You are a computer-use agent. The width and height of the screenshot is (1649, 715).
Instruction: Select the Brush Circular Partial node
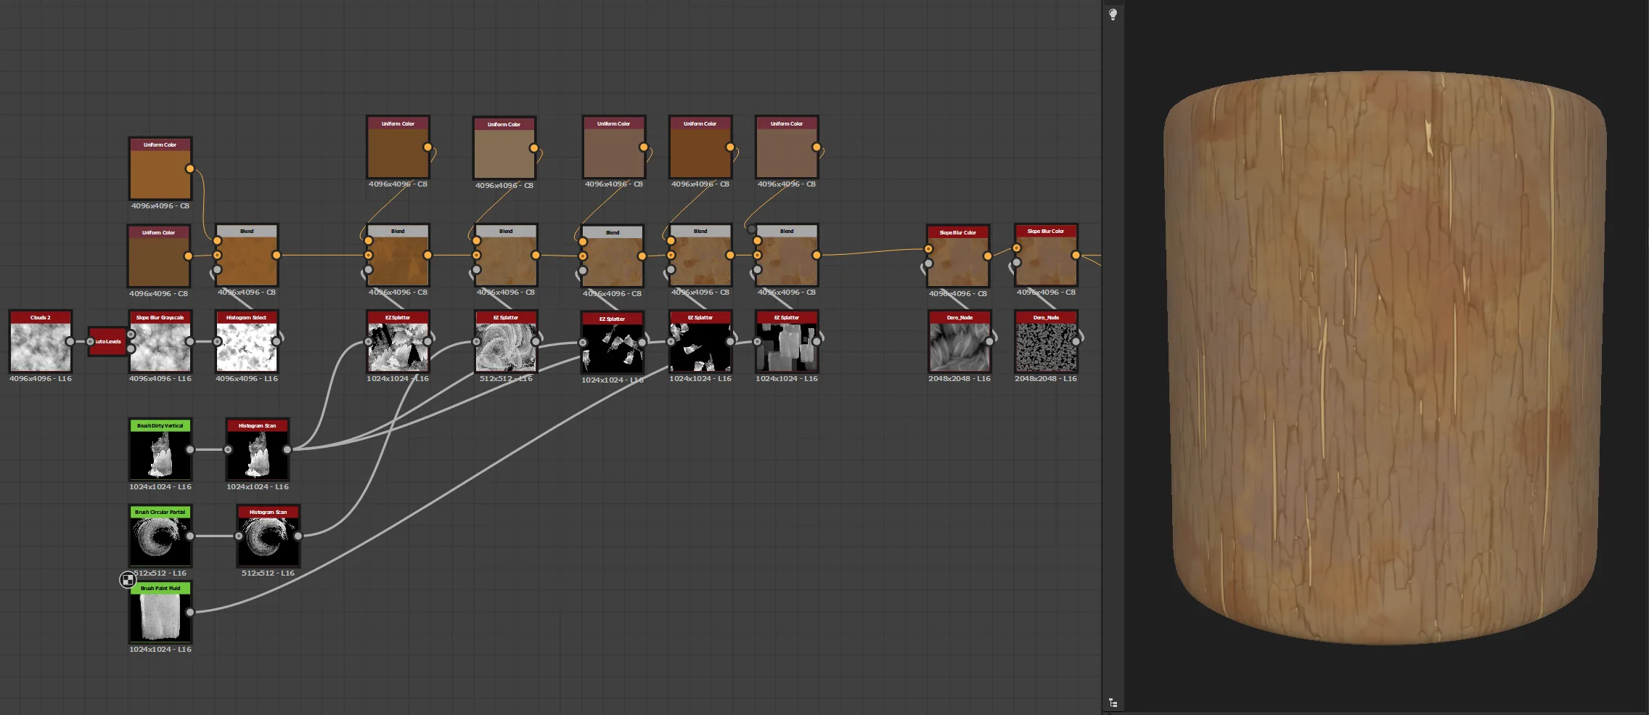(160, 536)
